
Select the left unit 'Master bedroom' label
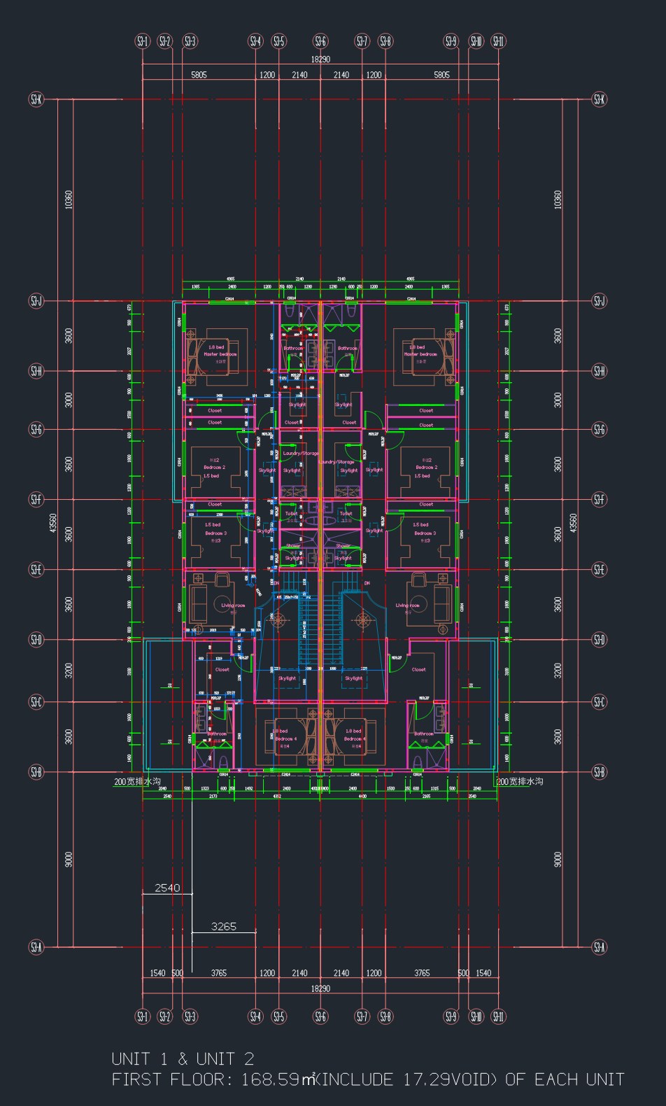pyautogui.click(x=220, y=354)
